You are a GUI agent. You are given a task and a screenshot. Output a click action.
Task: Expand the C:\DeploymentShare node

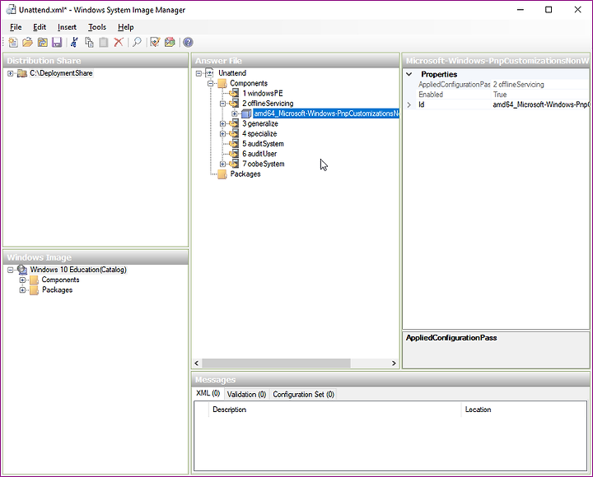pos(11,73)
